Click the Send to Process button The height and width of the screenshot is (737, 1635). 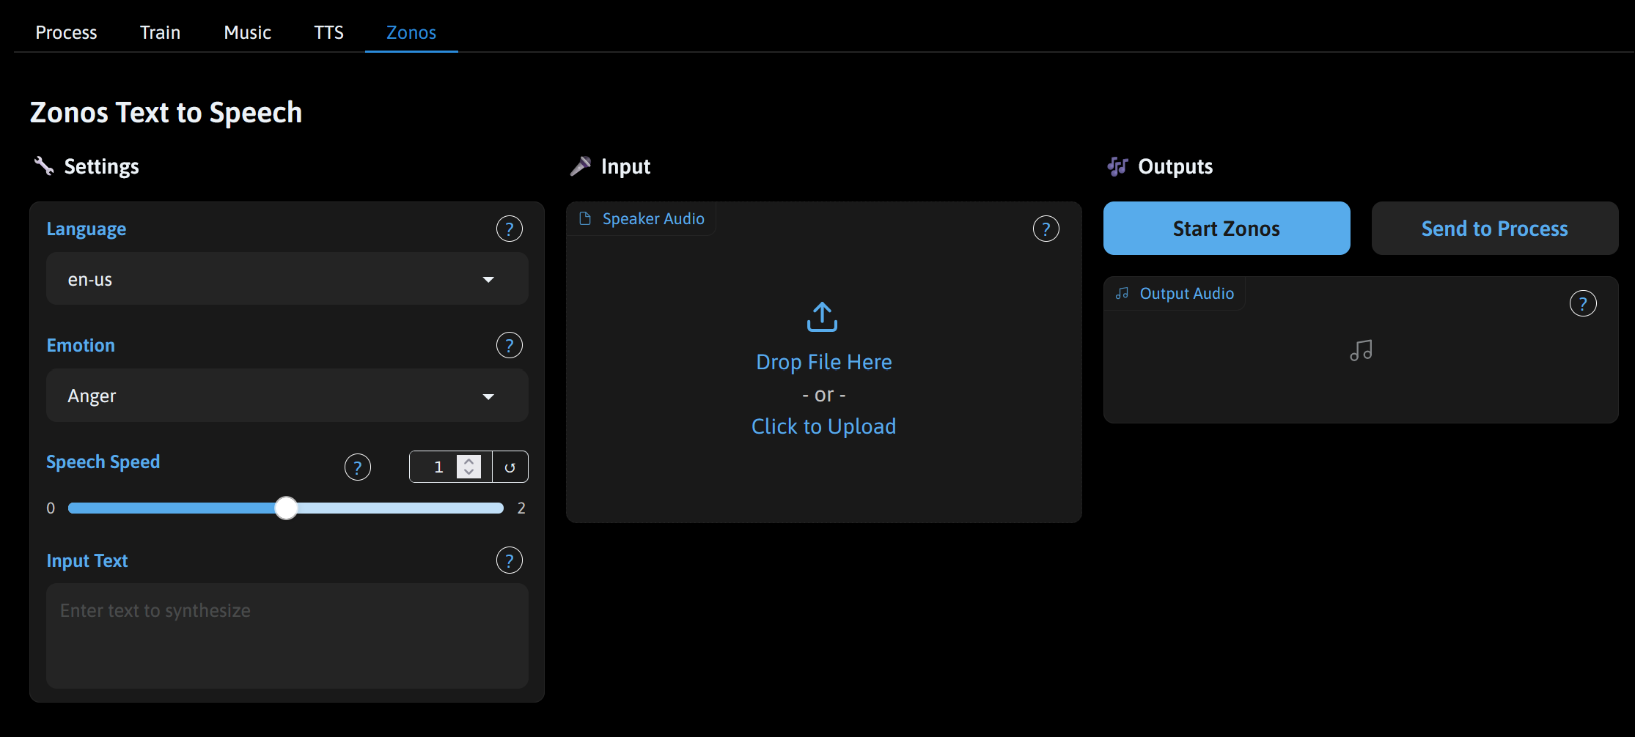pos(1495,229)
